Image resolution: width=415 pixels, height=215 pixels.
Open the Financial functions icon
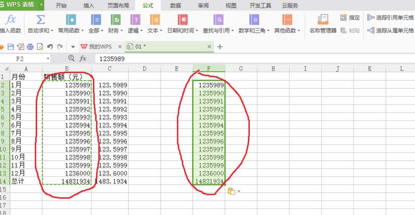pos(116,20)
